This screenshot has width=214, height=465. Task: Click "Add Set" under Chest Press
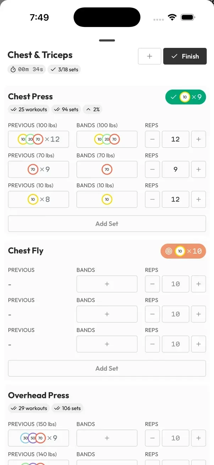(x=107, y=223)
